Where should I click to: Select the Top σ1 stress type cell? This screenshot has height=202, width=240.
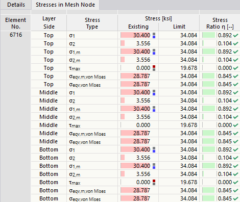[x=92, y=35]
